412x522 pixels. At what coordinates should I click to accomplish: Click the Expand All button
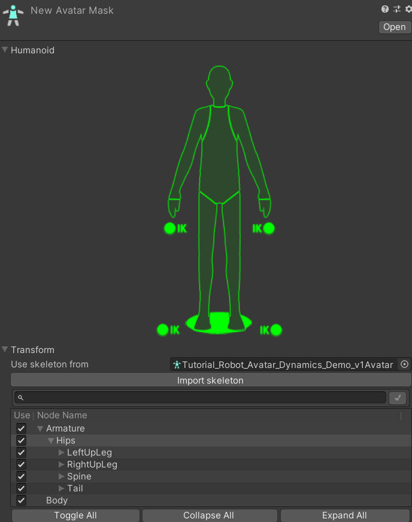[345, 515]
